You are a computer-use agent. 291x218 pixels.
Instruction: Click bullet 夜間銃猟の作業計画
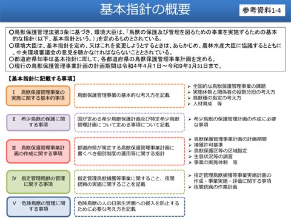[x=215, y=187]
